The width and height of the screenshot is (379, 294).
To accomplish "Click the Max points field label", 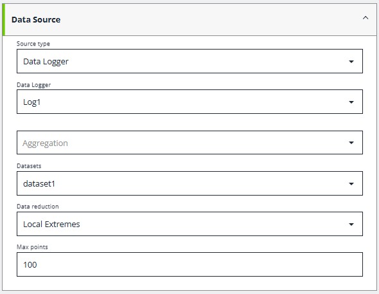I will (x=32, y=247).
